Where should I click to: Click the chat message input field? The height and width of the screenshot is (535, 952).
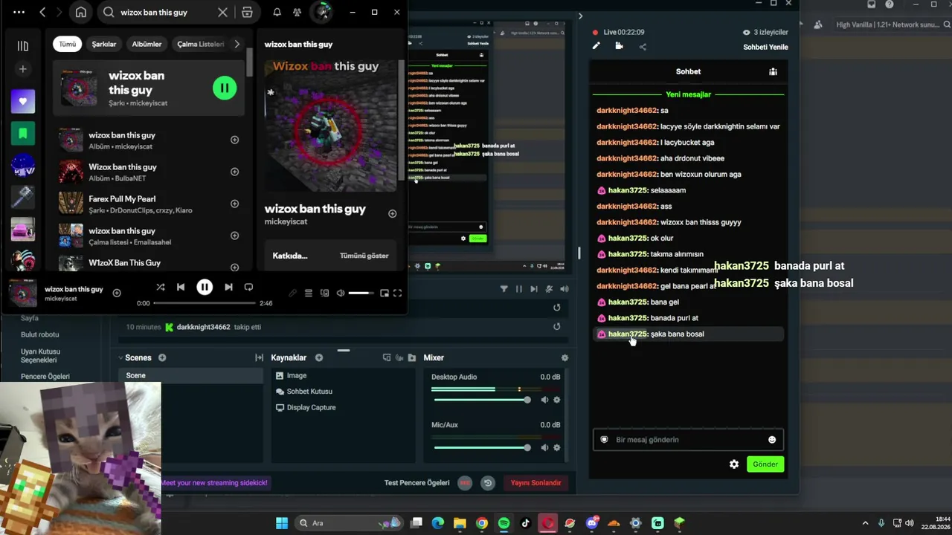(688, 440)
